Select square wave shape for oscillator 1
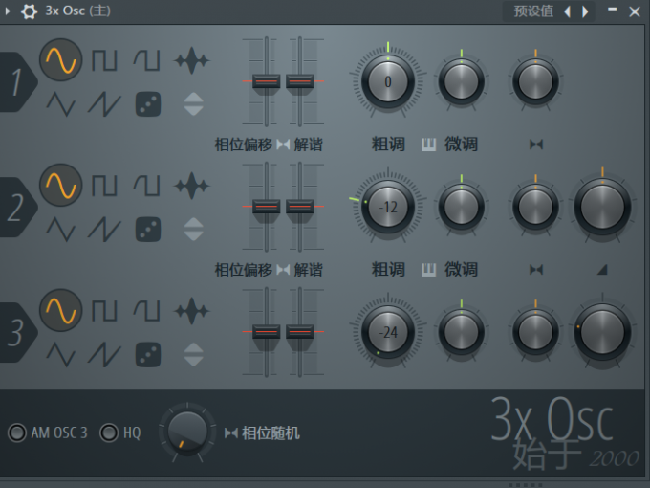 pos(104,60)
